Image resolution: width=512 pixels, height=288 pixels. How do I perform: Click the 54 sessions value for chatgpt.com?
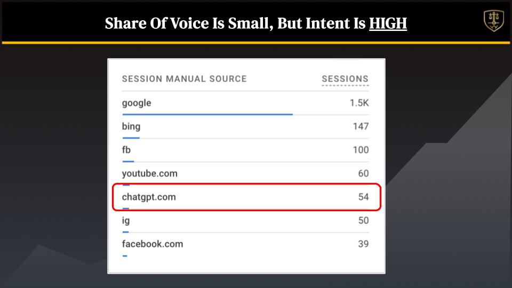[363, 197]
